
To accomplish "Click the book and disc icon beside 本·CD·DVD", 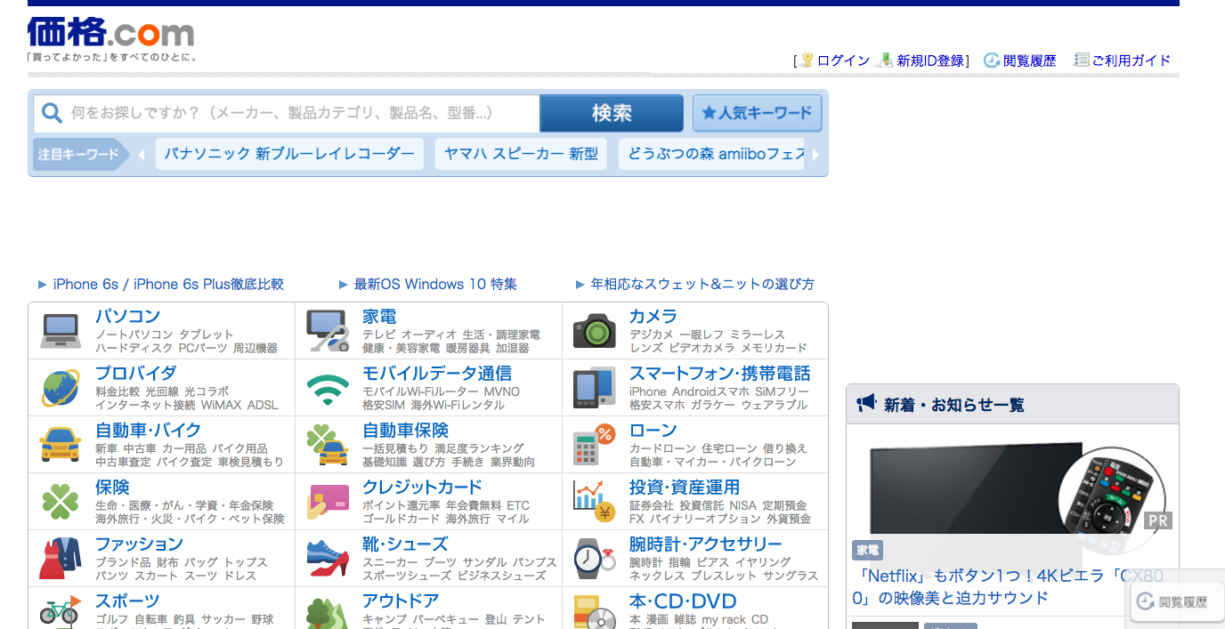I will [595, 612].
